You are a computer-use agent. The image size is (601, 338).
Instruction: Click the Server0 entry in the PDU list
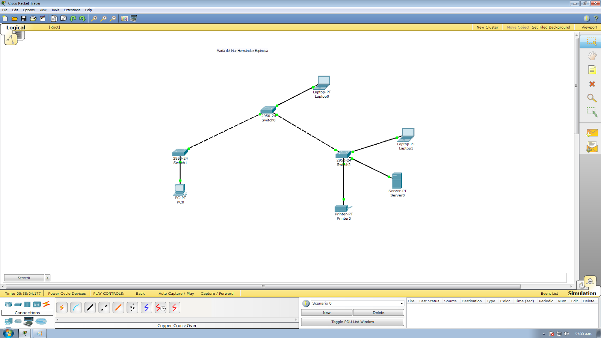pyautogui.click(x=24, y=278)
